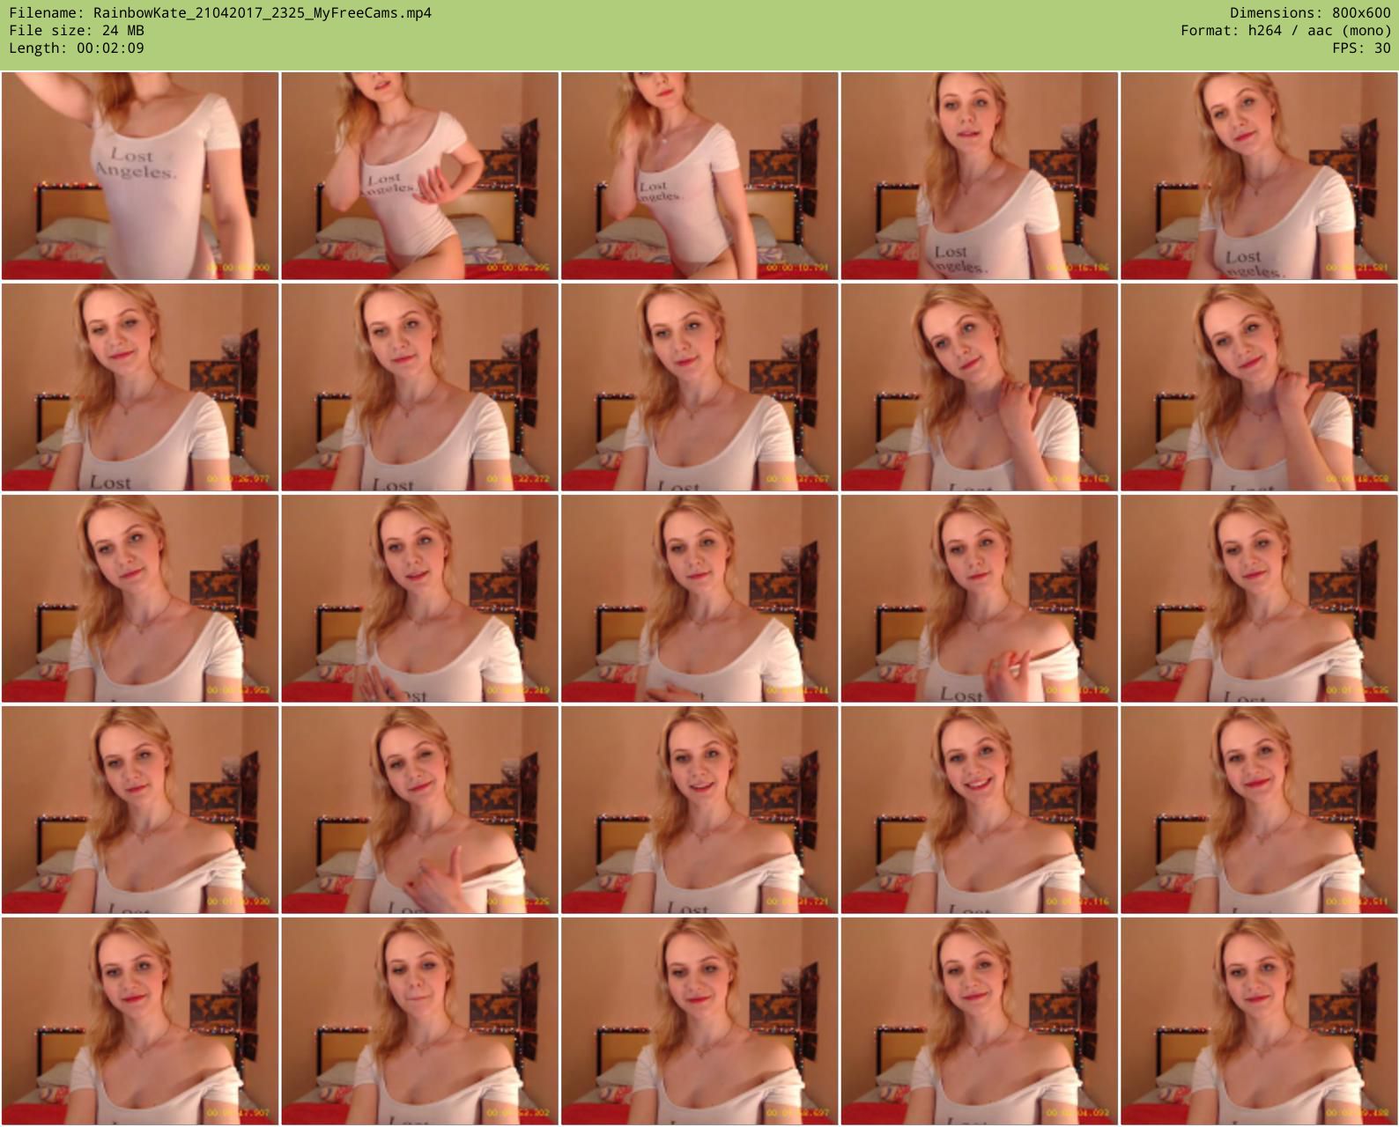
Task: Click the FPS 30 label
Action: 1361,48
